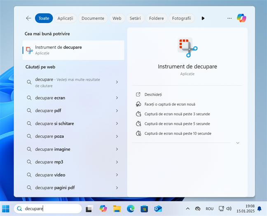Click the "decupare pdf" web suggestion
Image resolution: width=267 pixels, height=216 pixels.
tap(49, 110)
